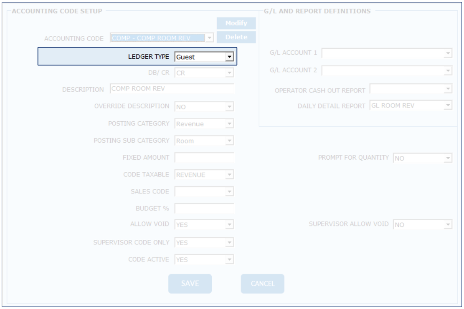
Task: Open the Posting Sub Category dropdown
Action: (228, 141)
